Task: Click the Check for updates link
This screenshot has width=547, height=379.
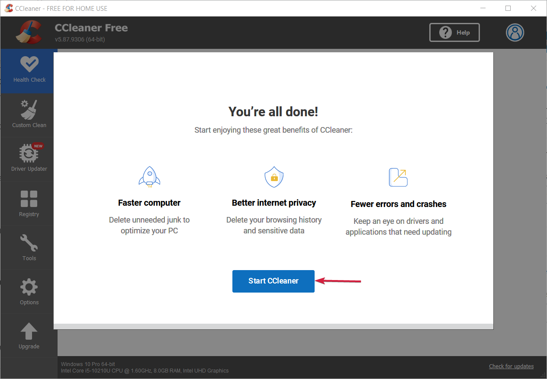Action: tap(511, 366)
